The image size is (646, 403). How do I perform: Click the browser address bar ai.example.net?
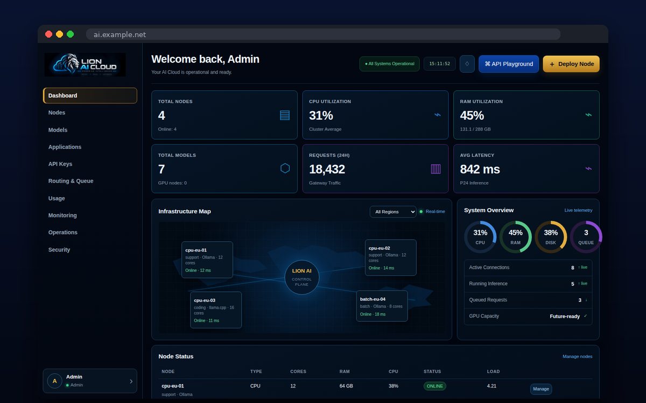323,34
